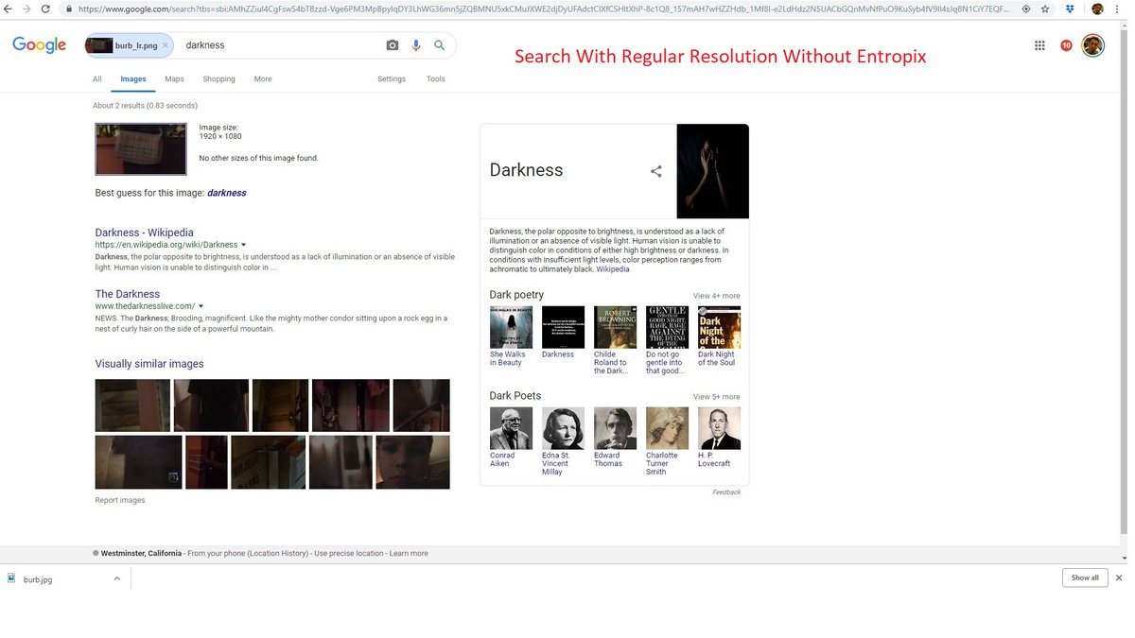Click the Westminster, California location text
The height and width of the screenshot is (638, 1135).
[x=140, y=554]
